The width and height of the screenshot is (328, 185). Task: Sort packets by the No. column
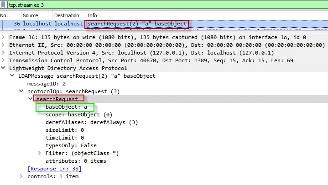[x=4, y=15]
